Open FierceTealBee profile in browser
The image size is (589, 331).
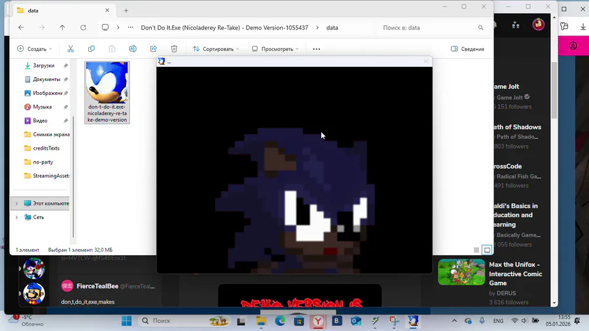(98, 286)
